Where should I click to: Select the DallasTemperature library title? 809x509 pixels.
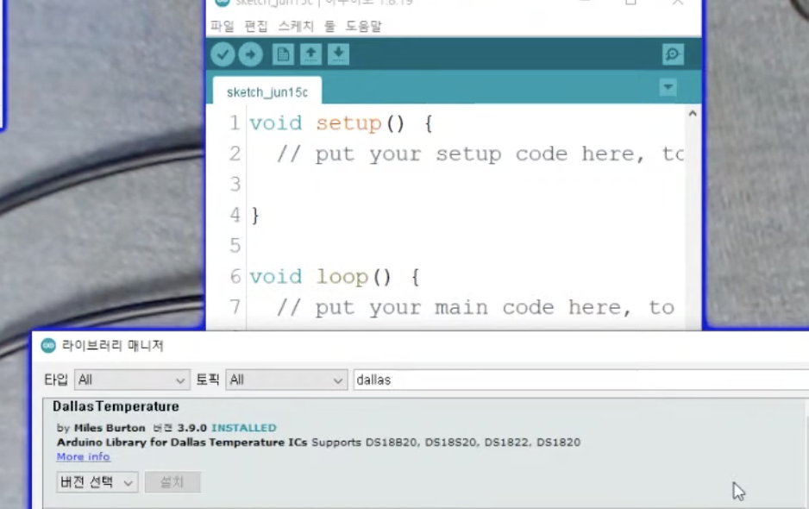click(x=116, y=406)
